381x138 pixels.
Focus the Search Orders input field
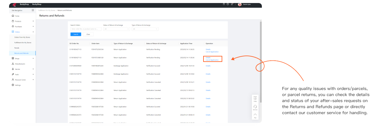click(86, 29)
